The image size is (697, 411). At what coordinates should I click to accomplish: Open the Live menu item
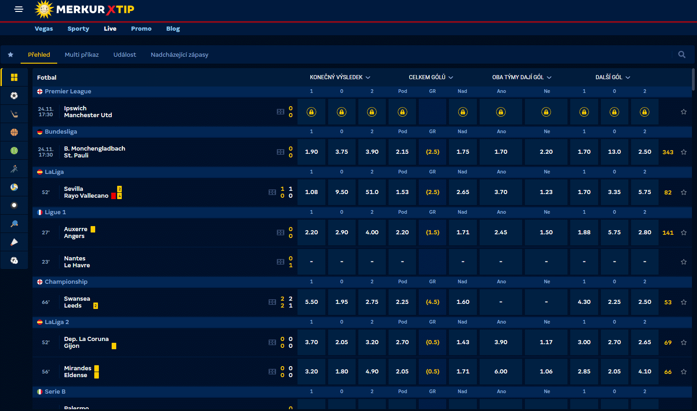[110, 28]
